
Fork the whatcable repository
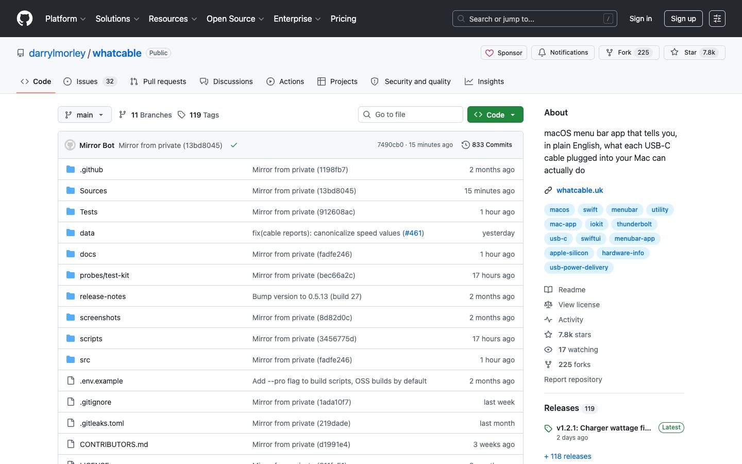[x=629, y=53]
